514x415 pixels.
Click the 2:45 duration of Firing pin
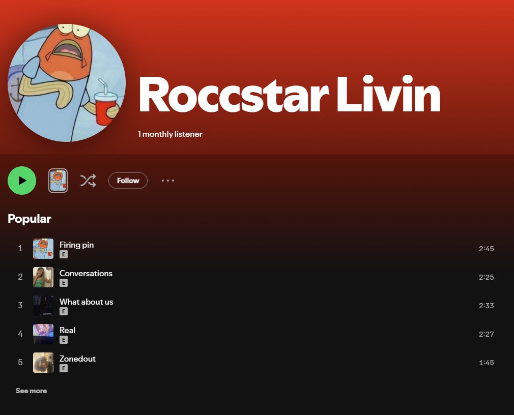tap(486, 249)
